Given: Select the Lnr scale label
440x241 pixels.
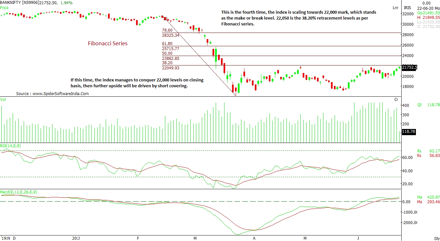Looking at the screenshot, I should tap(395, 7).
